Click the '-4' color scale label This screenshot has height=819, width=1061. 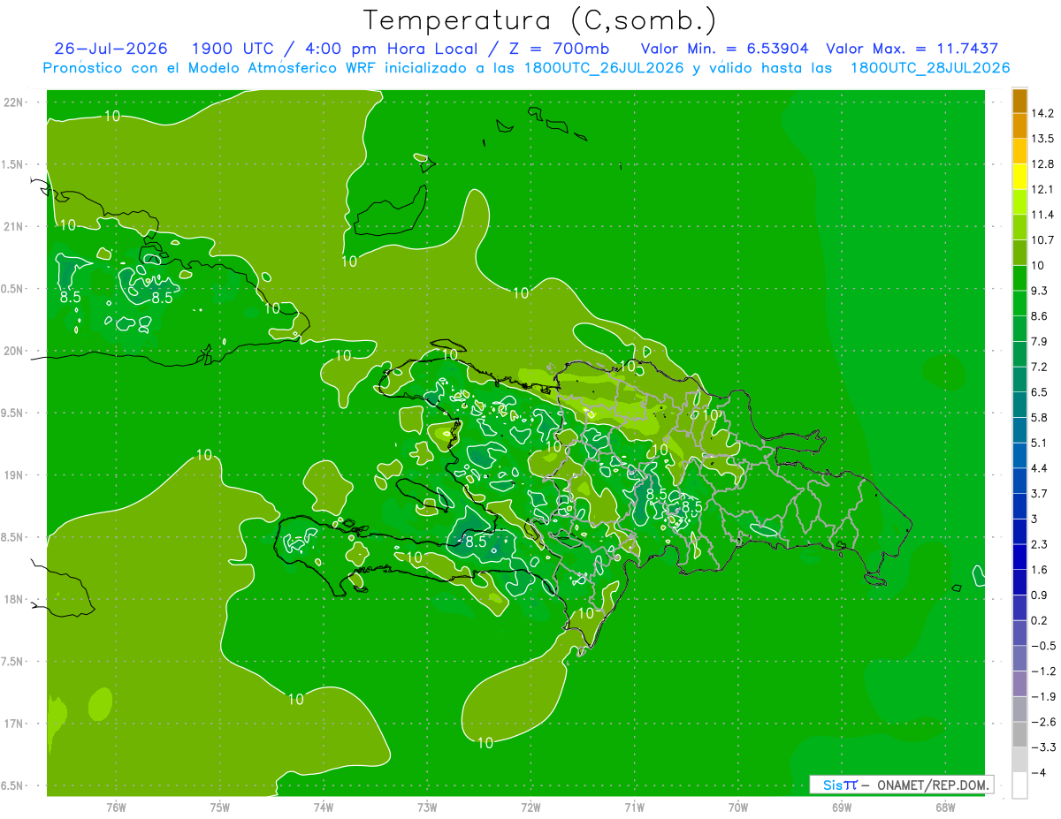coord(1039,773)
